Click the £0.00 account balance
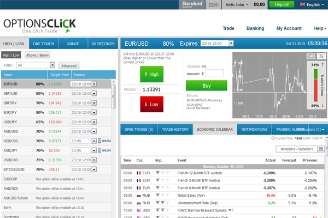This screenshot has width=328, height=218. (259, 4)
